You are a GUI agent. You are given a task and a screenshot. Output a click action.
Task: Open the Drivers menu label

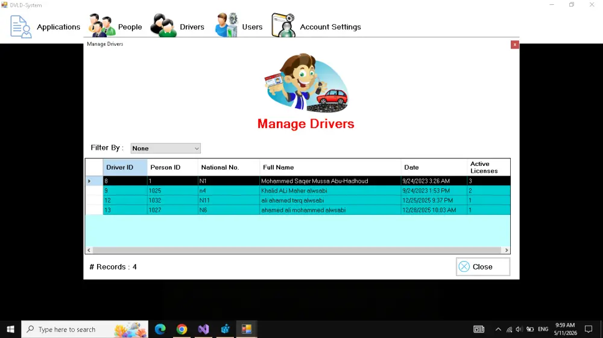(192, 27)
